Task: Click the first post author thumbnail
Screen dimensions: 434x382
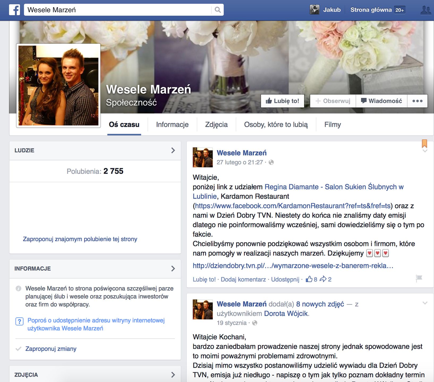Action: tap(203, 157)
